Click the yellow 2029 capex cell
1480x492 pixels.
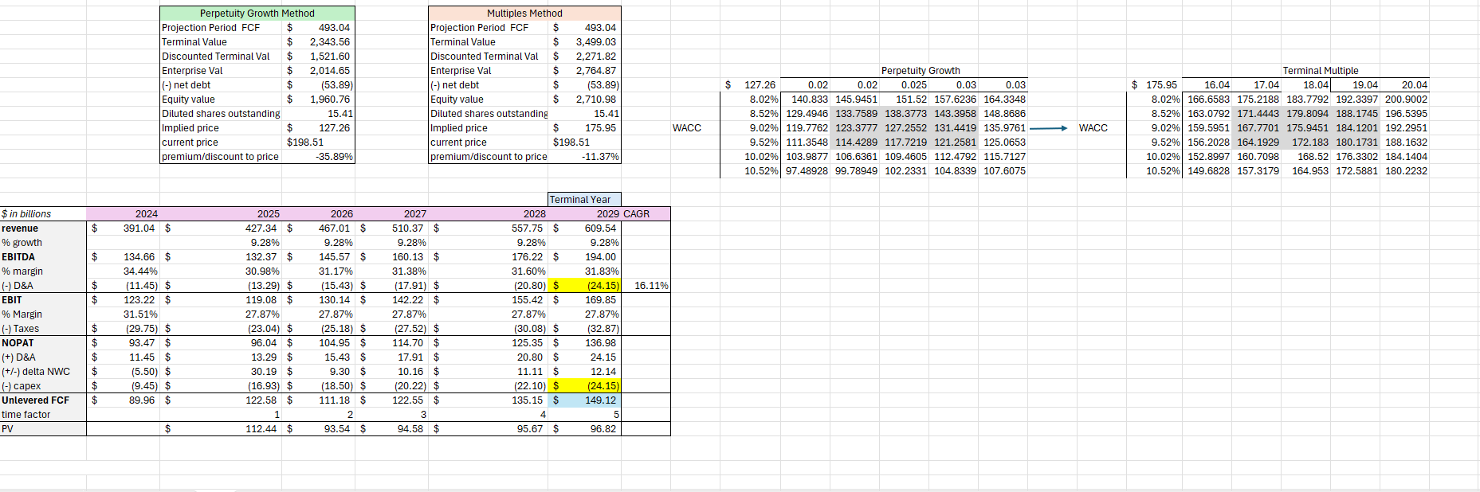585,386
